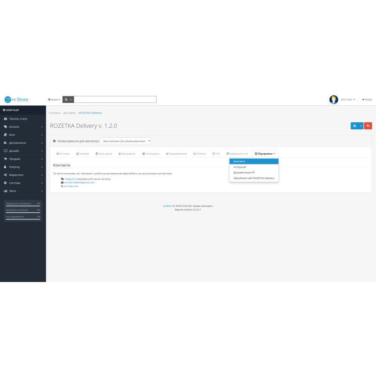Open the Система gear sidebar item
The height and width of the screenshot is (376, 376).
click(x=23, y=183)
